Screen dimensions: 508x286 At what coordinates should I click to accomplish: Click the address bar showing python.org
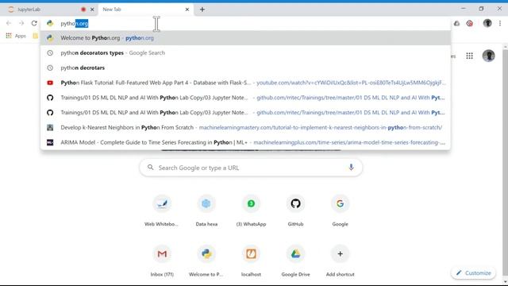pos(245,23)
